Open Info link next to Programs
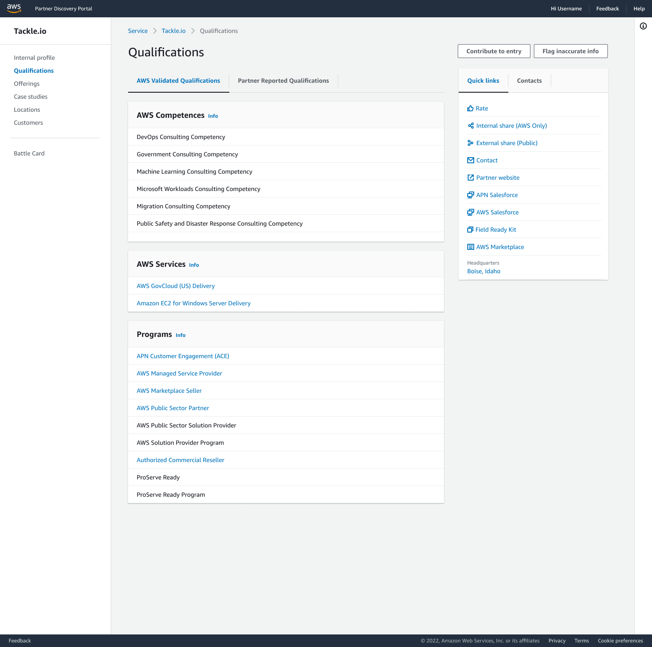The image size is (652, 647). coord(180,335)
